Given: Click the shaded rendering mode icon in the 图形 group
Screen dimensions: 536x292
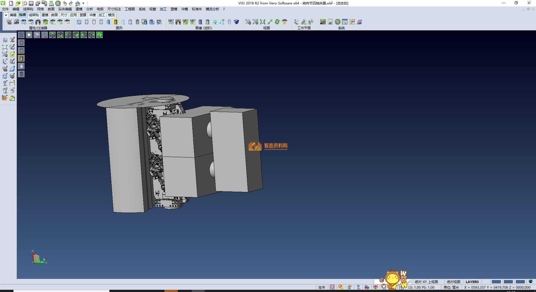Looking at the screenshot, I should click(x=116, y=22).
